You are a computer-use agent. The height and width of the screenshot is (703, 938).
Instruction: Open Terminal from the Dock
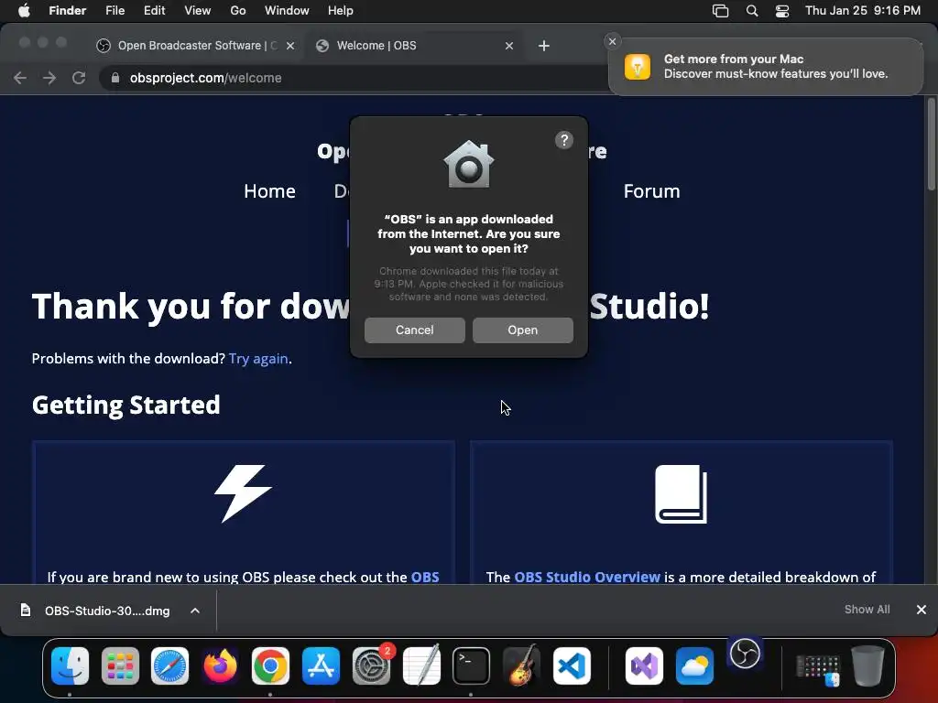tap(471, 665)
